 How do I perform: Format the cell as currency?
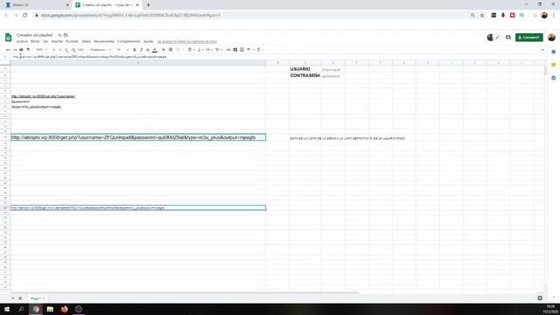point(54,50)
